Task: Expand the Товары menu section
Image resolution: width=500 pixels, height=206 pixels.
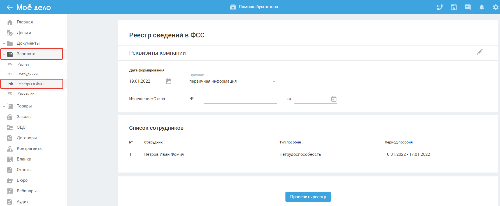Action: 4,106
